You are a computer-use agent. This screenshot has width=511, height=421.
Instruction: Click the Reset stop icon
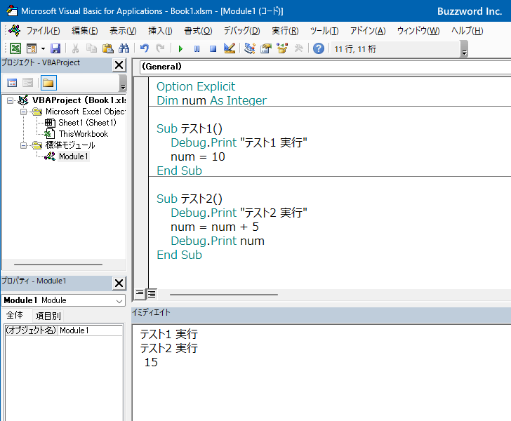pyautogui.click(x=213, y=49)
